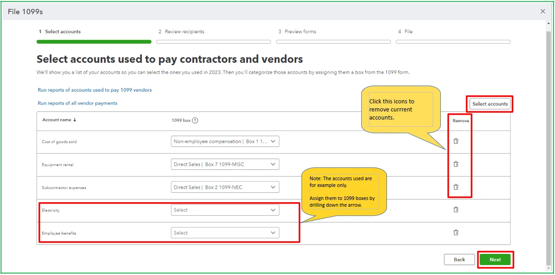Remove Employee benefits using trash icon
555x275 pixels.
click(456, 232)
